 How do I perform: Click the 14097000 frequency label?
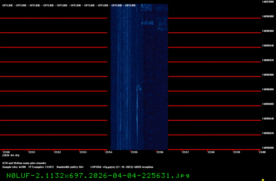[268, 2]
